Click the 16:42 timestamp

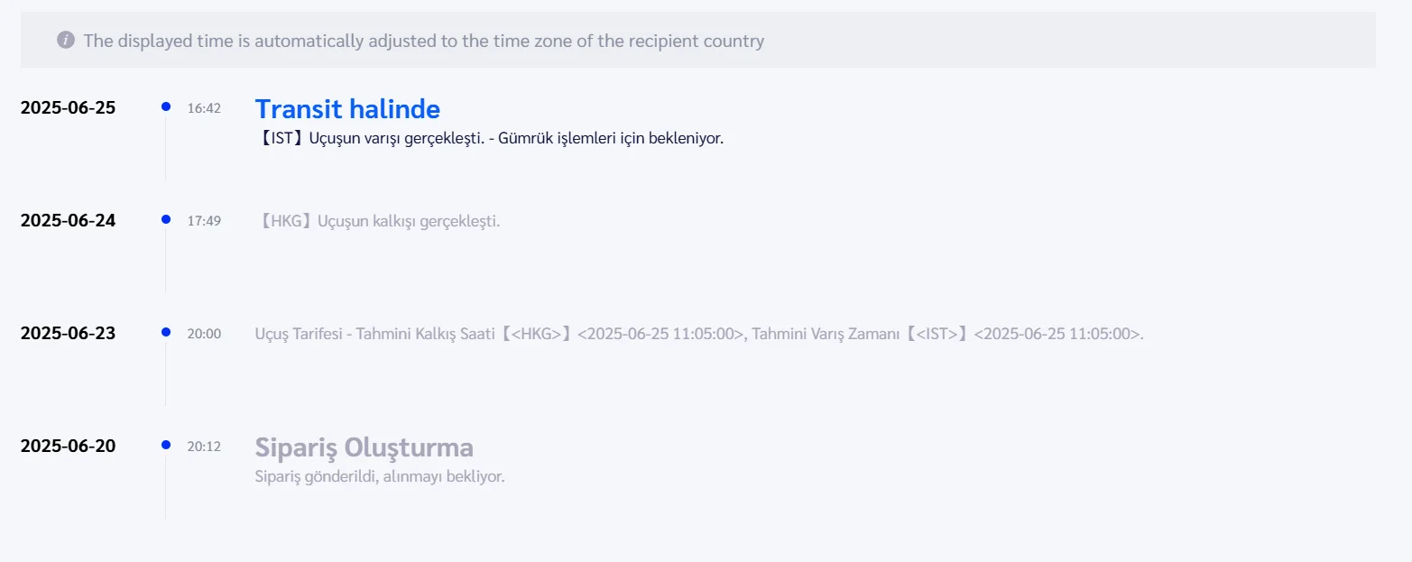[x=204, y=108]
